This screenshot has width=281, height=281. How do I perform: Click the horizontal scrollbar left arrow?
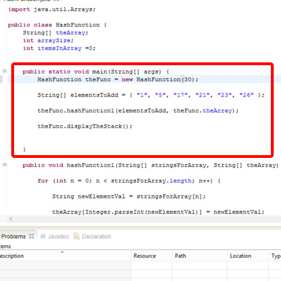(x=11, y=219)
